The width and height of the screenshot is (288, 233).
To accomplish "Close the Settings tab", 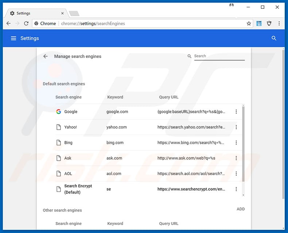I will click(62, 13).
